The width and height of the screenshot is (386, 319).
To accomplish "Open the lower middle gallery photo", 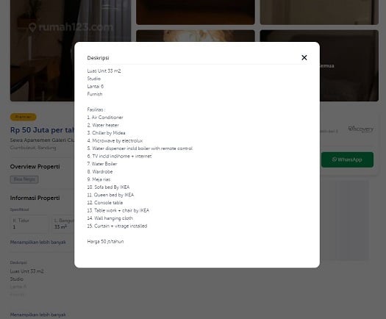I will pos(196,36).
